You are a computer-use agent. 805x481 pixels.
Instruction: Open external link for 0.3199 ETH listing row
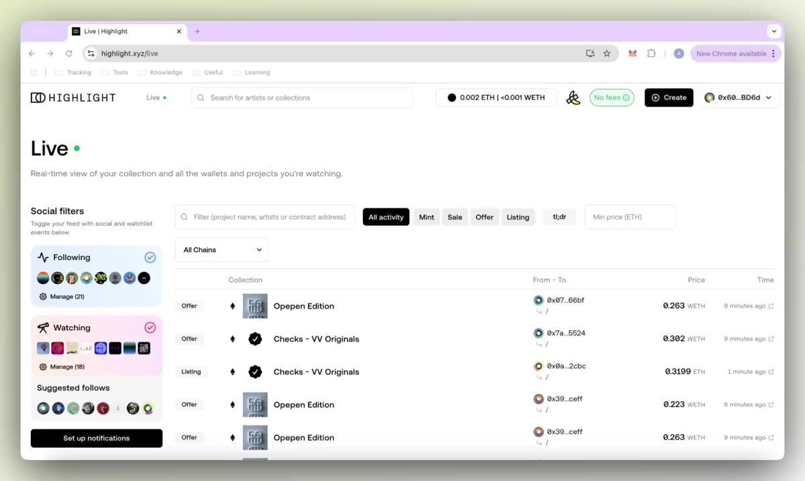click(x=771, y=372)
